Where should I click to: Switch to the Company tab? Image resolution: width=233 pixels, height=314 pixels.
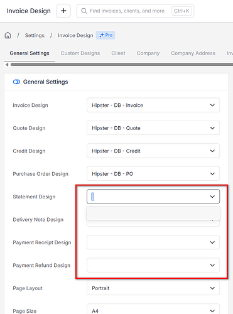(148, 53)
